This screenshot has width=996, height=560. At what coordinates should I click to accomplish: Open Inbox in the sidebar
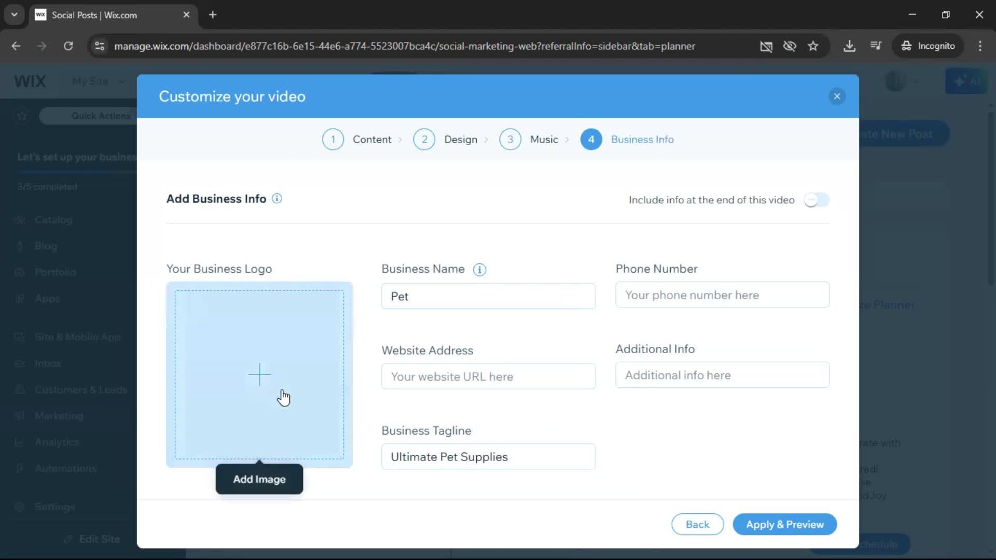48,363
